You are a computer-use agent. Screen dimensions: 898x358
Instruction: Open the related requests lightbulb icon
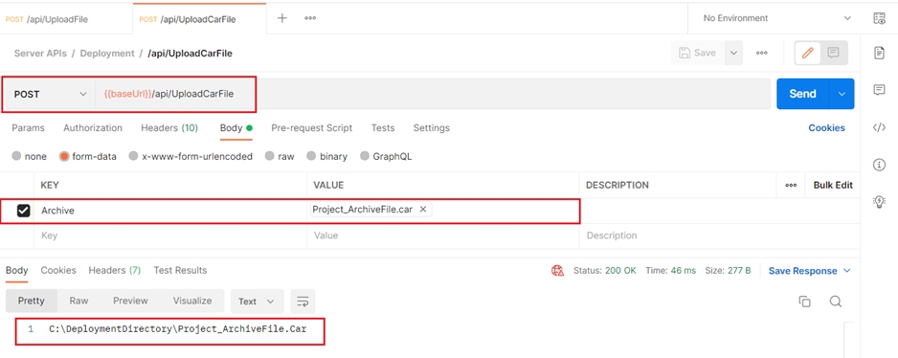[x=879, y=202]
